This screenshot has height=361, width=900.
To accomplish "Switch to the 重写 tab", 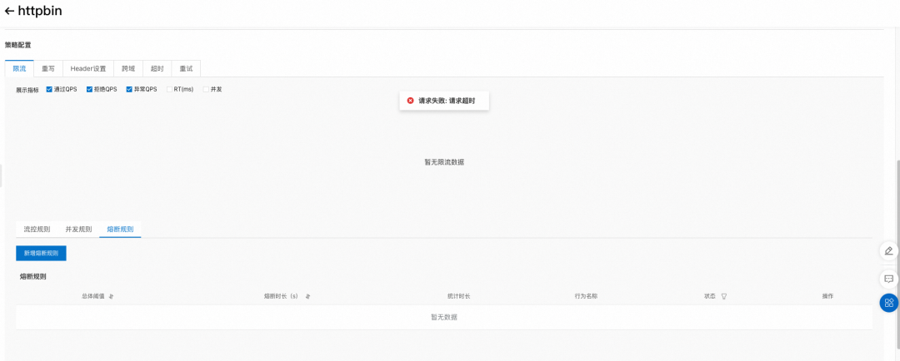I will (x=48, y=69).
